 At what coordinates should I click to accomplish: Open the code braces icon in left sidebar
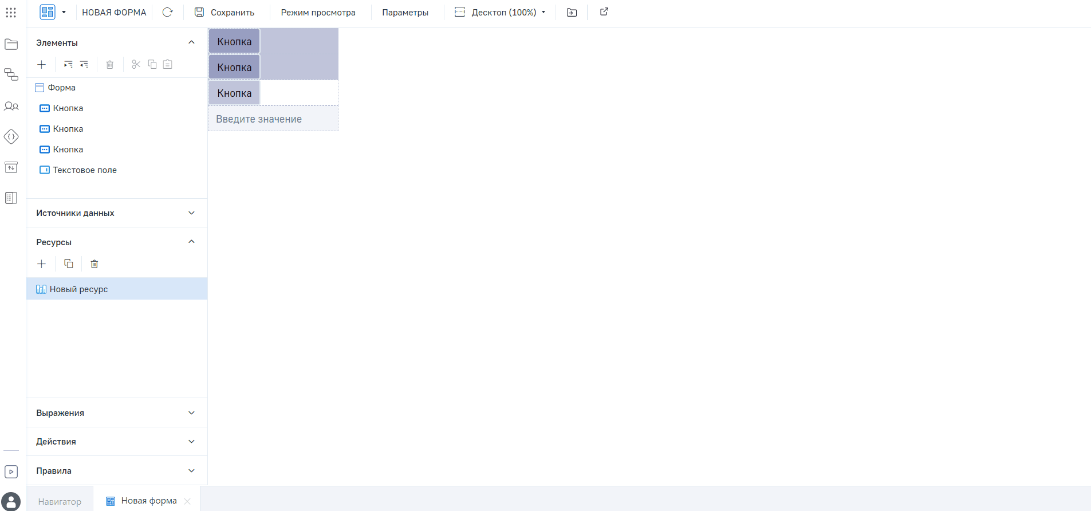[x=11, y=136]
